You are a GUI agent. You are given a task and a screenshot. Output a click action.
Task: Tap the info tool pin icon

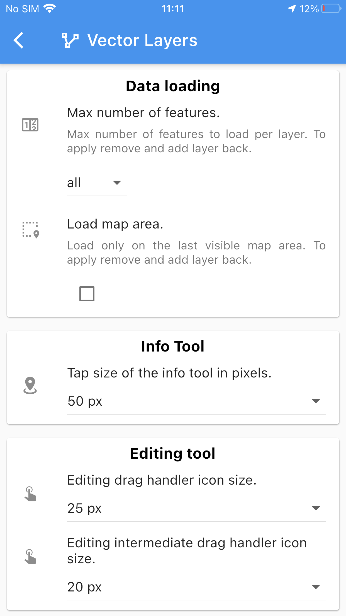pyautogui.click(x=30, y=385)
